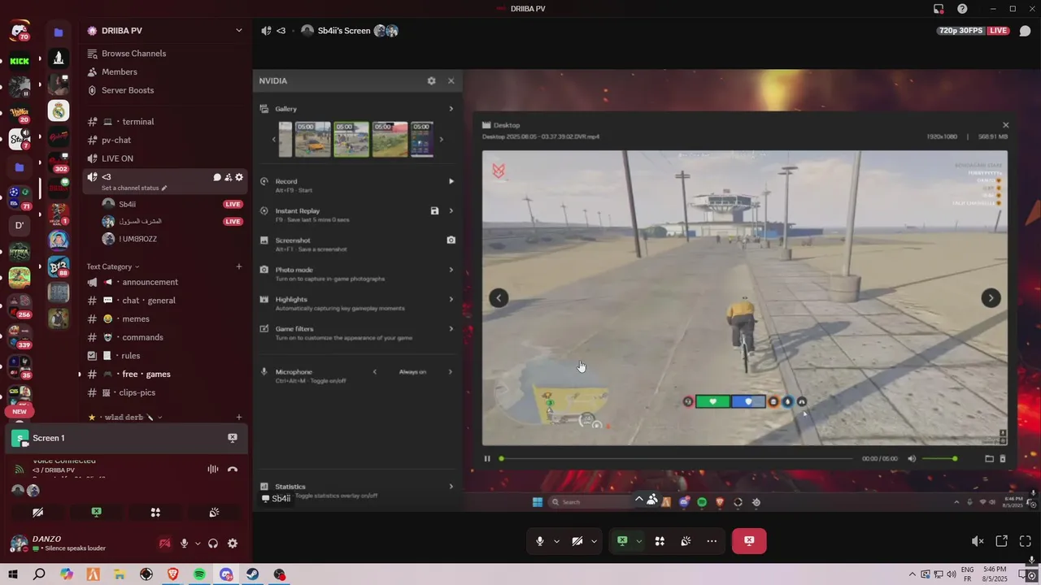
Task: Open Activities launcher in call controls
Action: [x=660, y=541]
